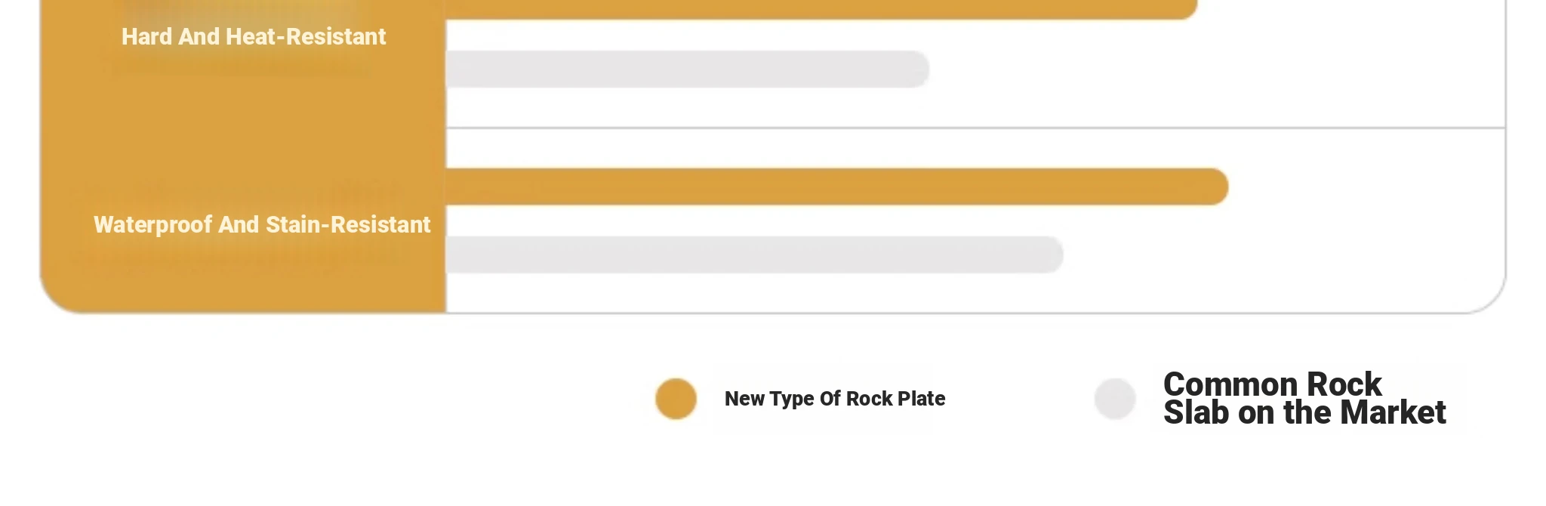Click rounded right end of gray Heat-Resistant bar
This screenshot has width=1546, height=506.
point(916,69)
